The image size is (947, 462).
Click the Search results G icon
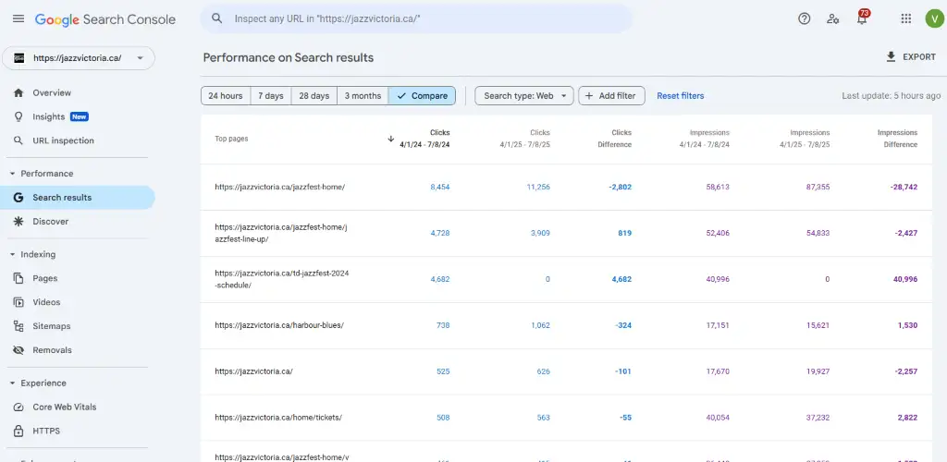point(18,197)
